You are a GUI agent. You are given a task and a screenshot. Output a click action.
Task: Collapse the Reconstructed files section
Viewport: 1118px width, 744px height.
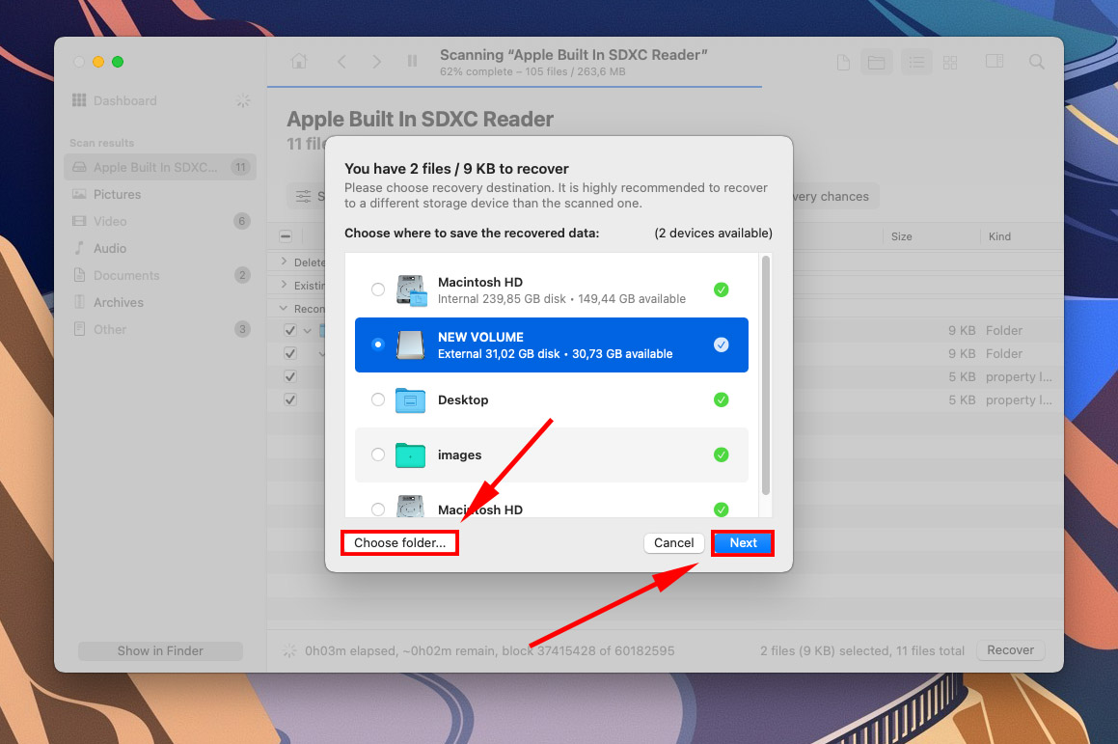tap(282, 308)
